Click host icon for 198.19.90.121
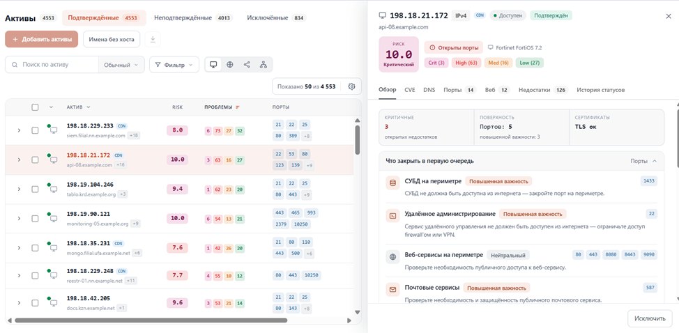Viewport: 679px width, 333px height. coord(53,219)
